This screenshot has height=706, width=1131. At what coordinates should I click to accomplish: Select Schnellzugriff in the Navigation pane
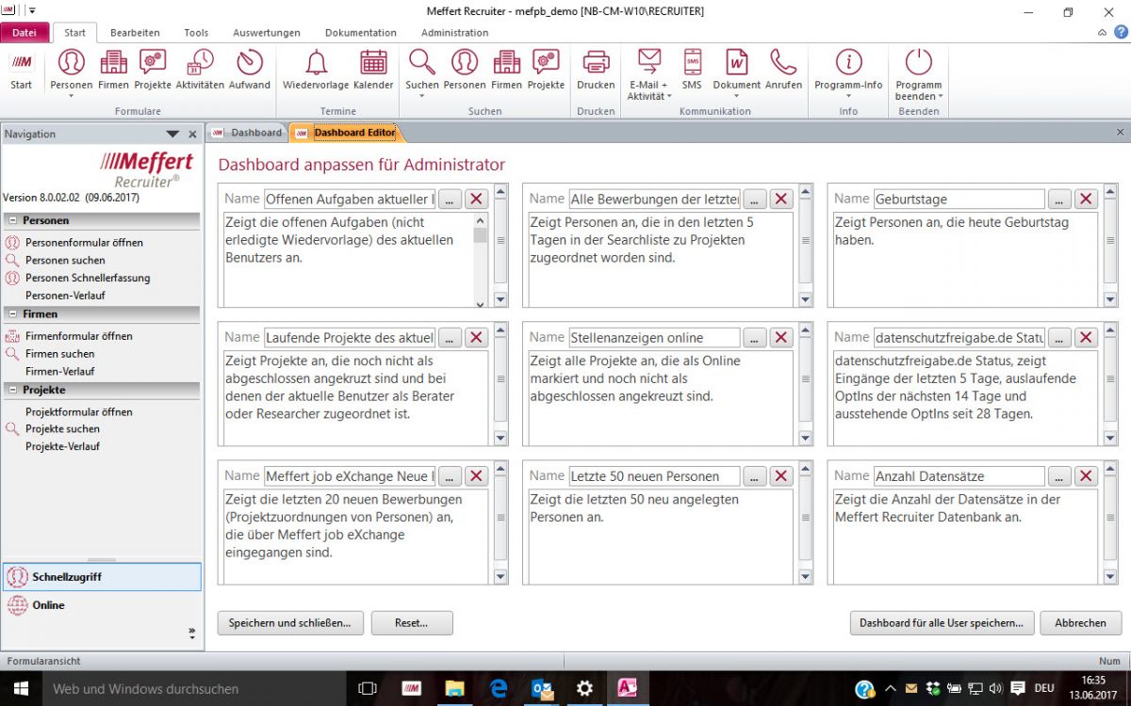pos(102,577)
